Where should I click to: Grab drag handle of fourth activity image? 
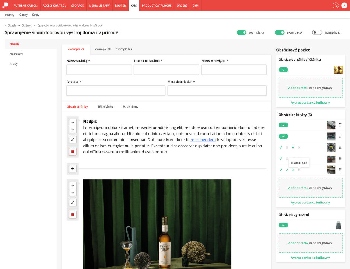pos(340,158)
